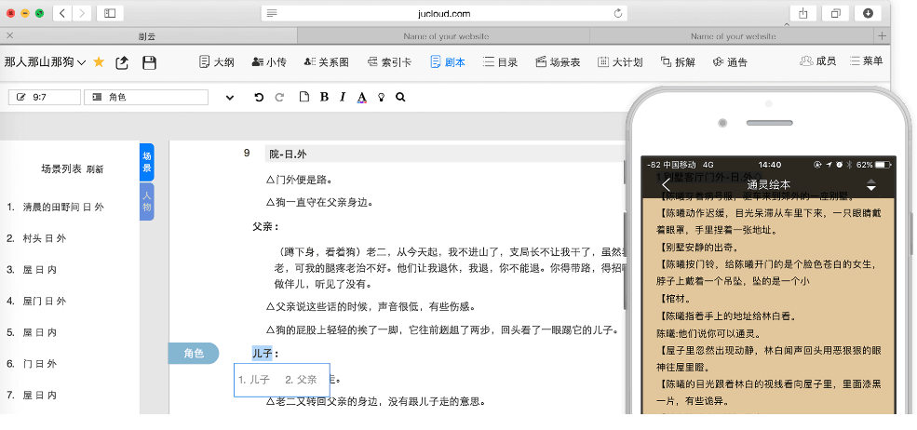
Task: Click the floppy disk save icon
Action: point(149,62)
